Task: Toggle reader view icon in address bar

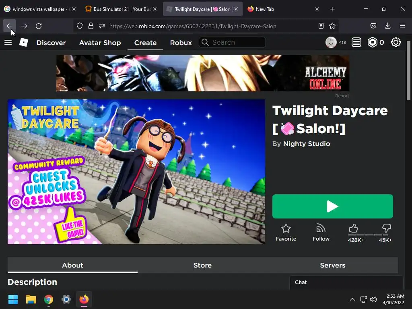Action: pyautogui.click(x=321, y=26)
